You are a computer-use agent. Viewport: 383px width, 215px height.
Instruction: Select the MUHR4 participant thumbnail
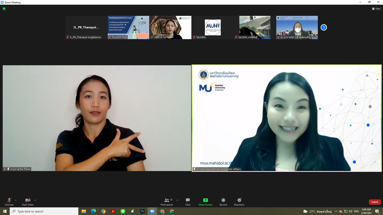(x=213, y=27)
